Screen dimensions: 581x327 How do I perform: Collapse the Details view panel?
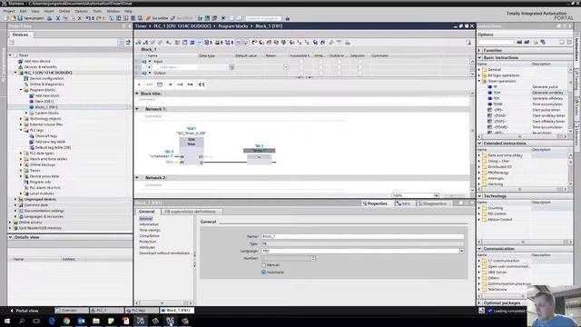(10, 237)
